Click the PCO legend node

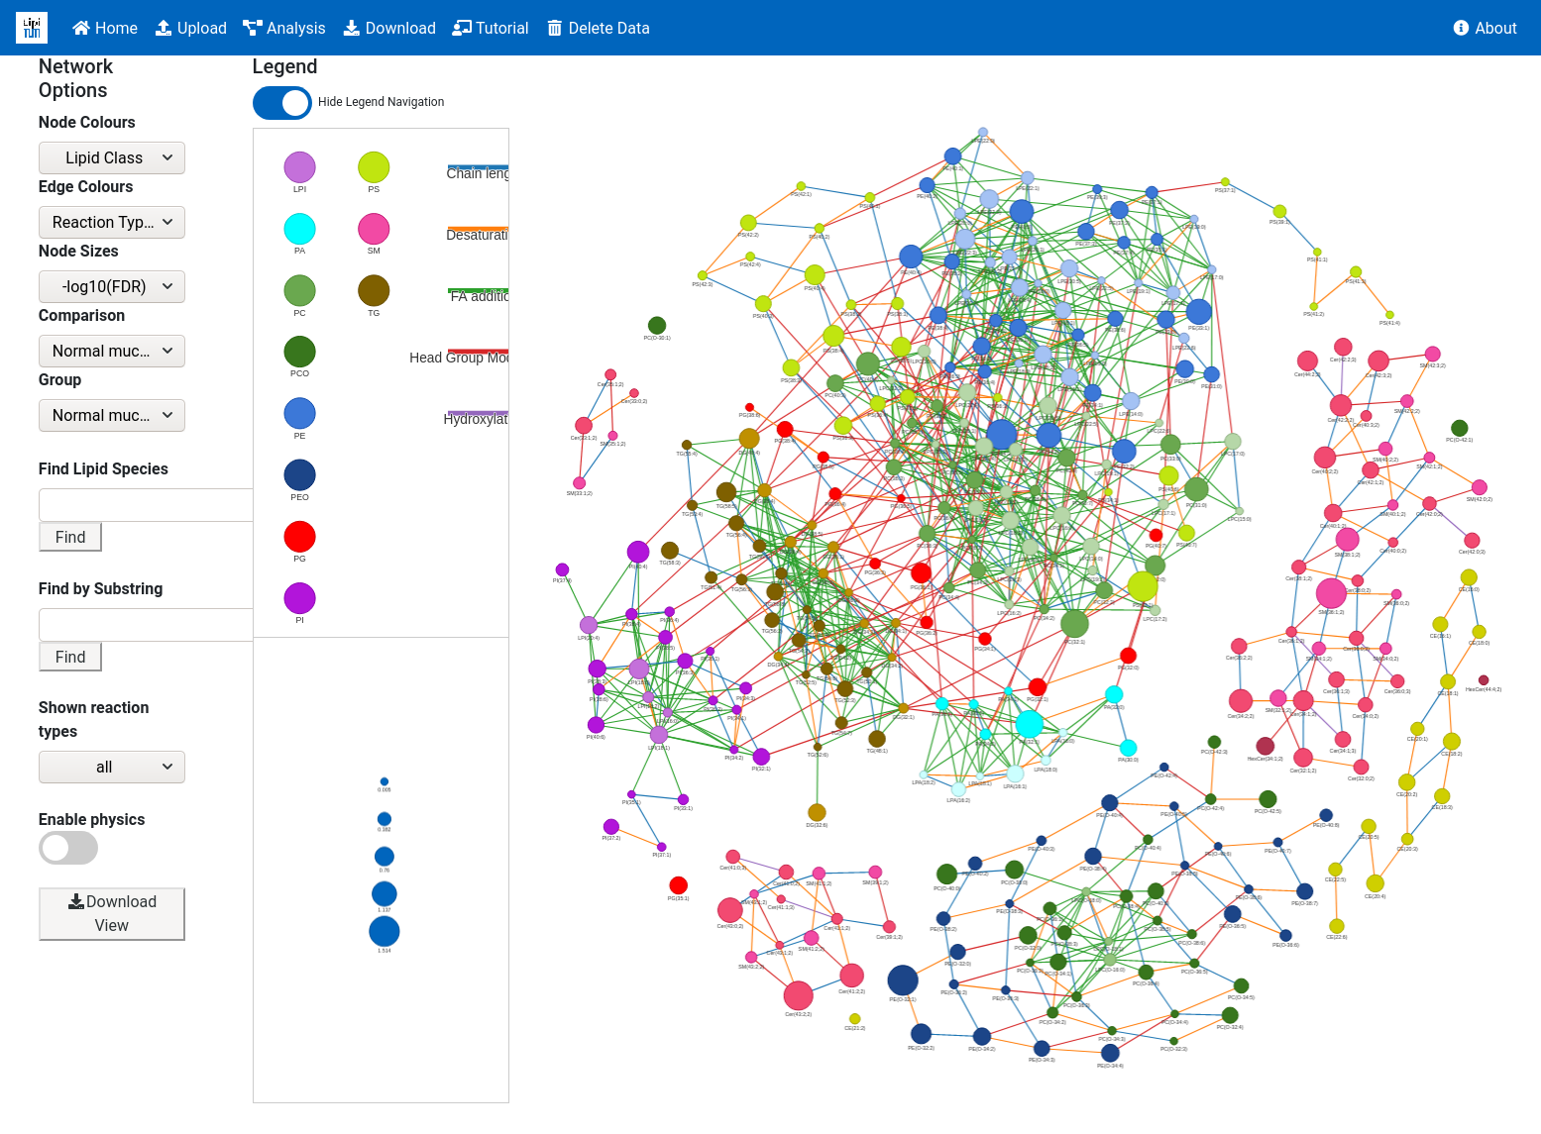(x=300, y=352)
